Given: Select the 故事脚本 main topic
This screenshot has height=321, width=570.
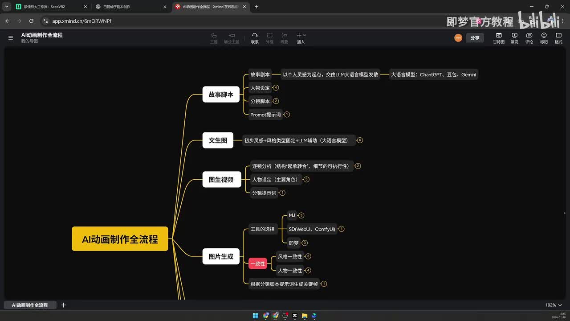Looking at the screenshot, I should click(x=221, y=95).
